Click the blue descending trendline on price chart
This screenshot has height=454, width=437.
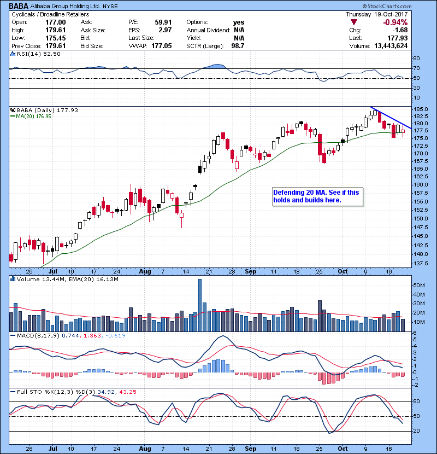tap(391, 118)
